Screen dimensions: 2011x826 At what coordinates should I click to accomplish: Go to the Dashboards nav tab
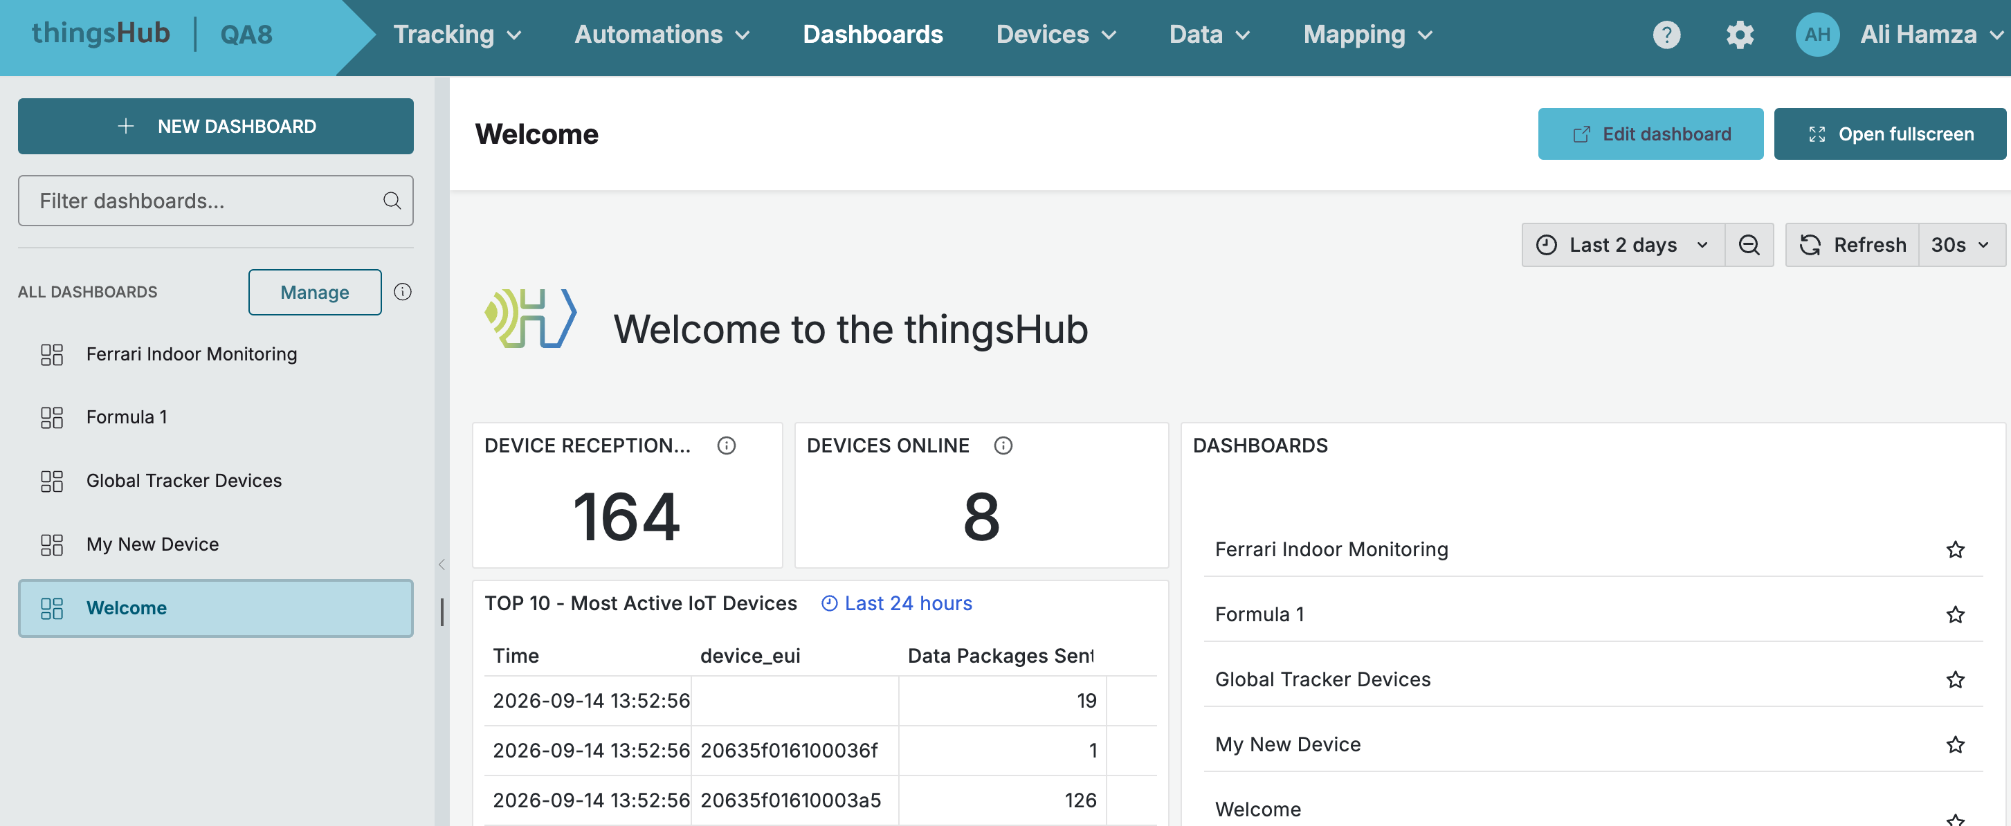tap(873, 35)
